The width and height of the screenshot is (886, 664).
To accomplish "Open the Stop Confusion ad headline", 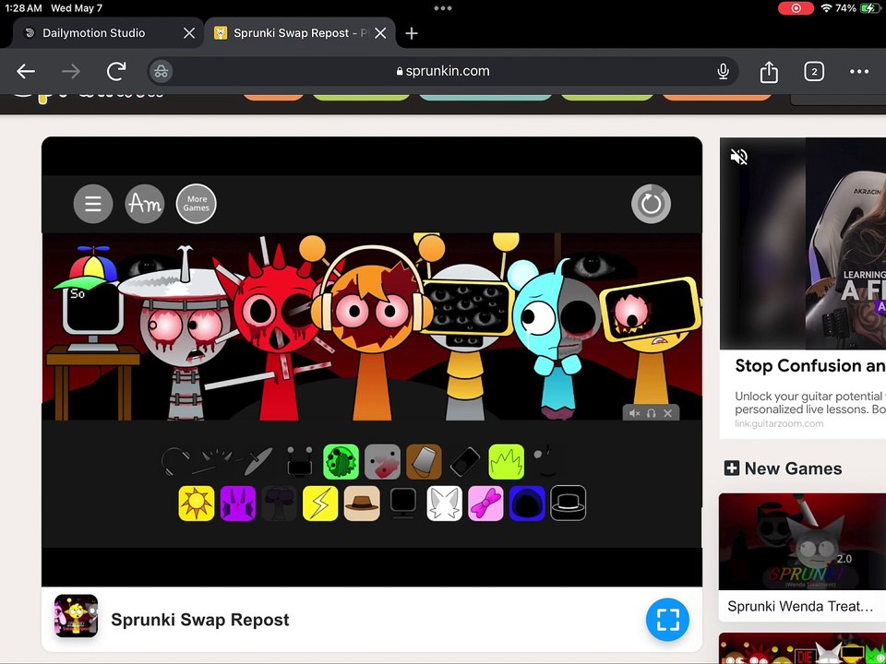I will tap(810, 366).
